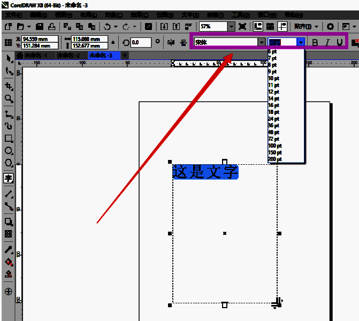
Task: Switch to the 未命名 -1 document tab
Action: click(x=35, y=55)
